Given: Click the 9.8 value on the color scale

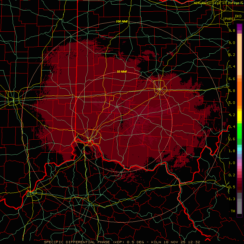Looking at the screenshot, I should pyautogui.click(x=232, y=31).
